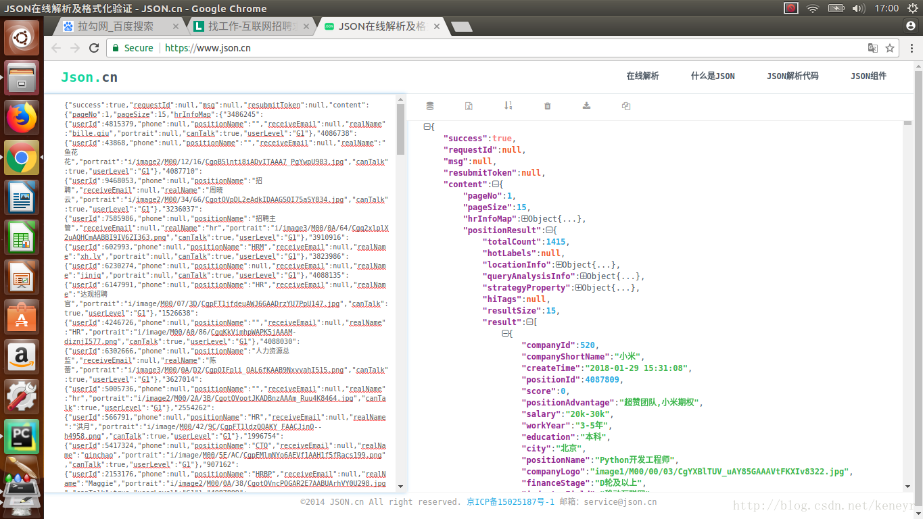Expand the "queryAnalysisInfo" object
Image resolution: width=923 pixels, height=519 pixels.
click(x=583, y=276)
